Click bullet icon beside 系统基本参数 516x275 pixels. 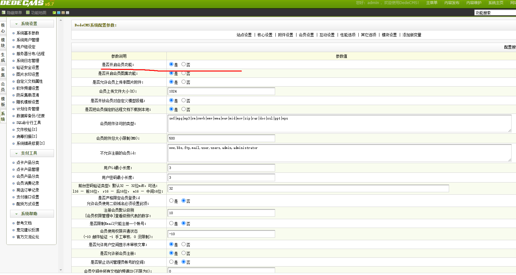14,33
